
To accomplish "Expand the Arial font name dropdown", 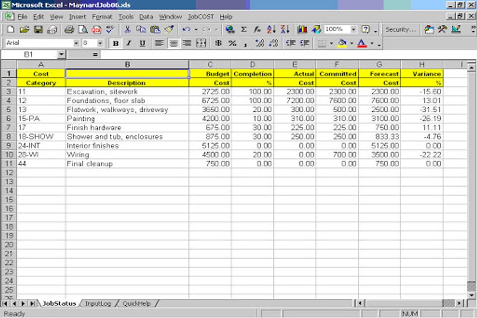I will [x=76, y=43].
